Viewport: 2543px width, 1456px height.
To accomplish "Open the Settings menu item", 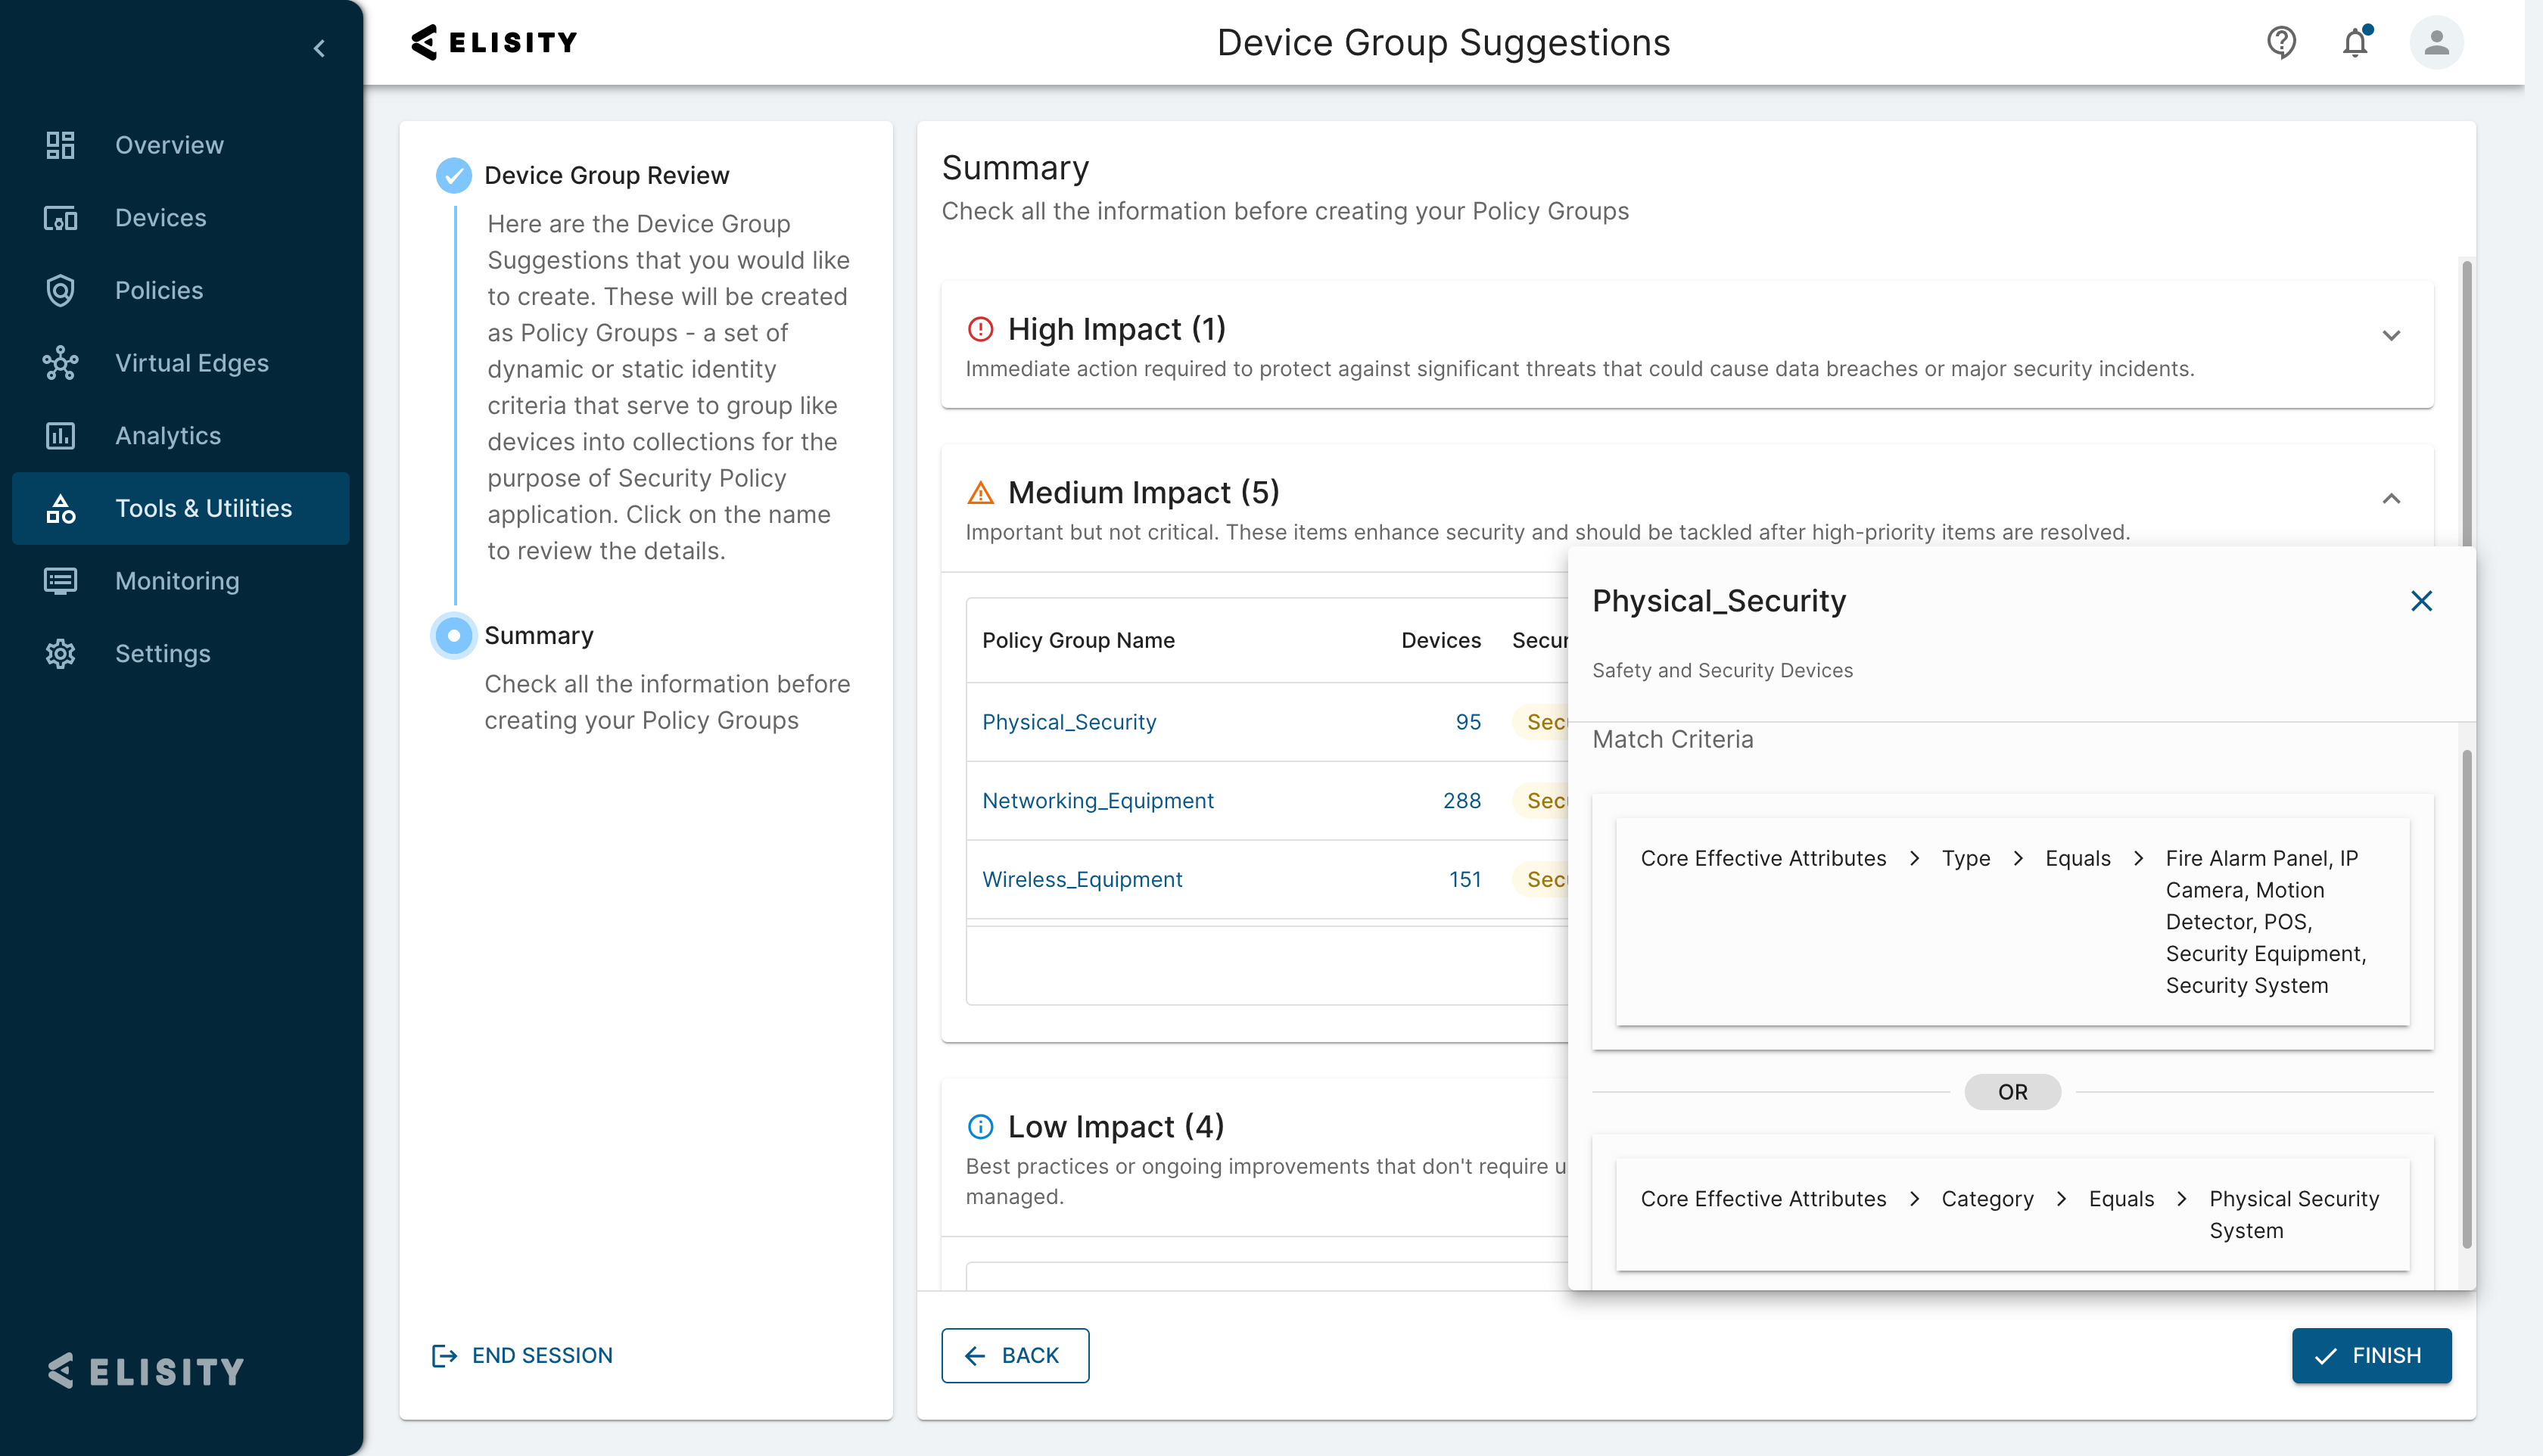I will [x=180, y=654].
